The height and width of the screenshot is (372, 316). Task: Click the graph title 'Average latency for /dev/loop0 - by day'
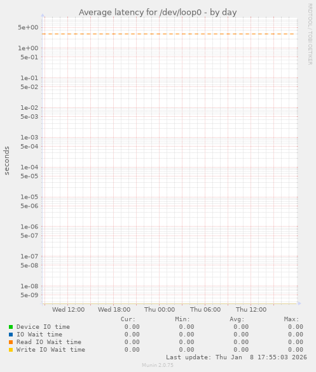(158, 12)
